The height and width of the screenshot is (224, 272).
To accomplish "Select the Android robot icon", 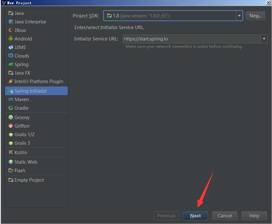I will pos(11,39).
